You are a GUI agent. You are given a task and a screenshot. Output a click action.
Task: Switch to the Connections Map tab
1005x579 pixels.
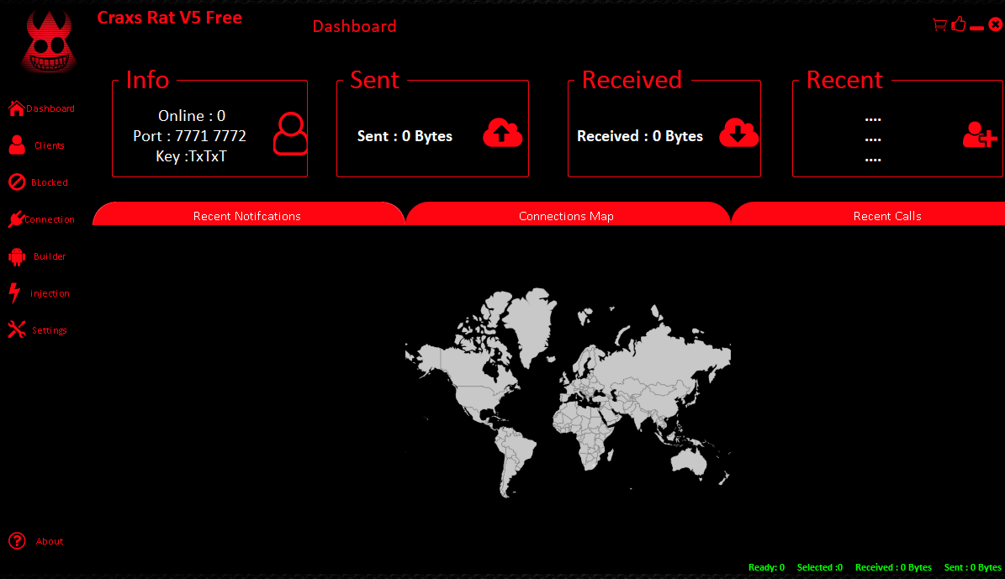pos(567,214)
